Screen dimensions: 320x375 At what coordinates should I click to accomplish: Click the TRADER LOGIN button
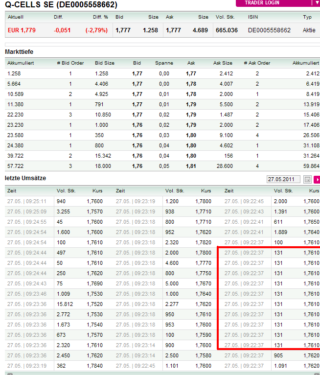tap(262, 3)
